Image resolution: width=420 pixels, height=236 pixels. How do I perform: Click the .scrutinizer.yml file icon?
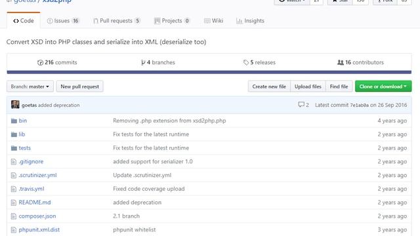[14, 175]
